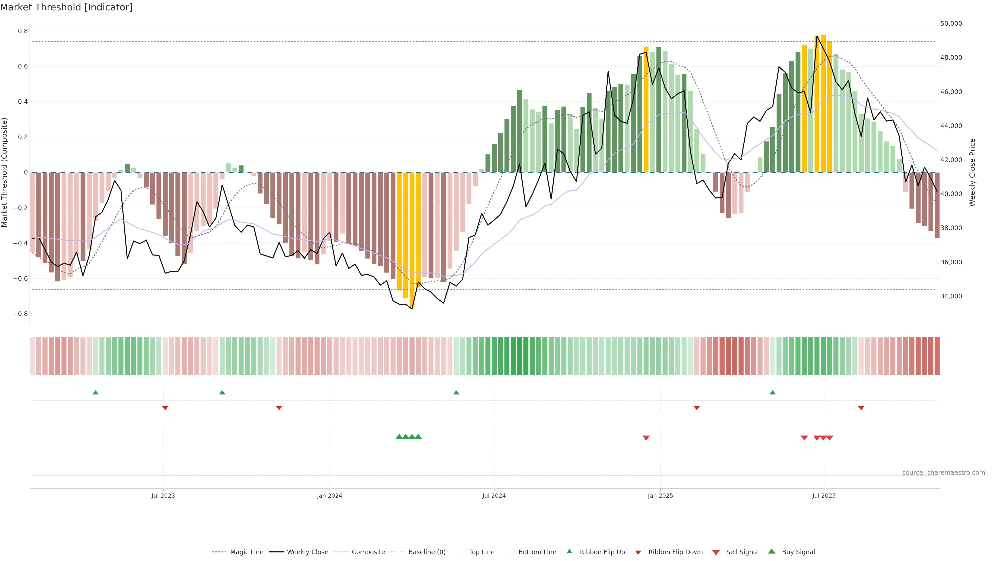998x561 pixels.
Task: Click the Buy Signal legend marker
Action: click(x=772, y=551)
